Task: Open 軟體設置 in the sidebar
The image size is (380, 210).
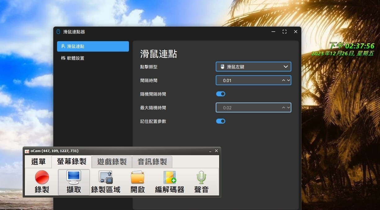Action: [x=75, y=58]
